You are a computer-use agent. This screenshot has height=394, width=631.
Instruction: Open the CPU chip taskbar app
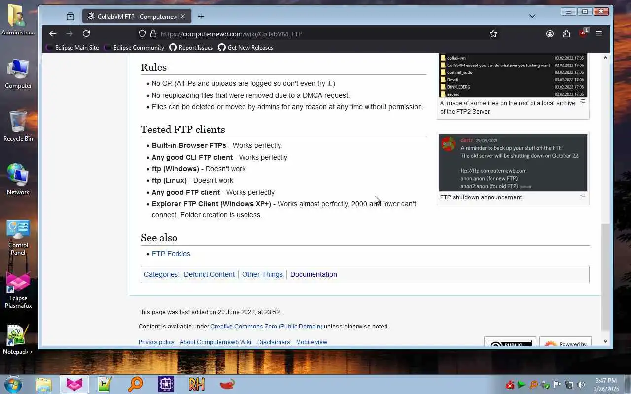point(166,384)
